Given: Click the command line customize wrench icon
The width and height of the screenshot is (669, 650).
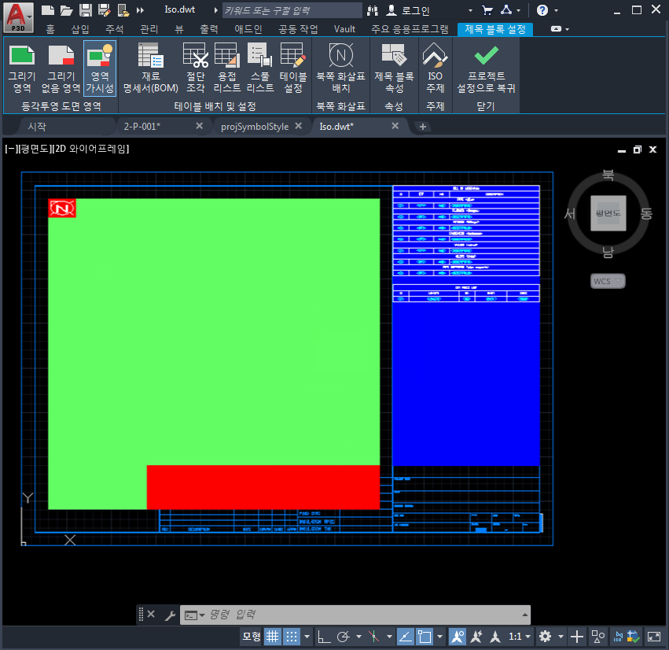Looking at the screenshot, I should [x=170, y=615].
